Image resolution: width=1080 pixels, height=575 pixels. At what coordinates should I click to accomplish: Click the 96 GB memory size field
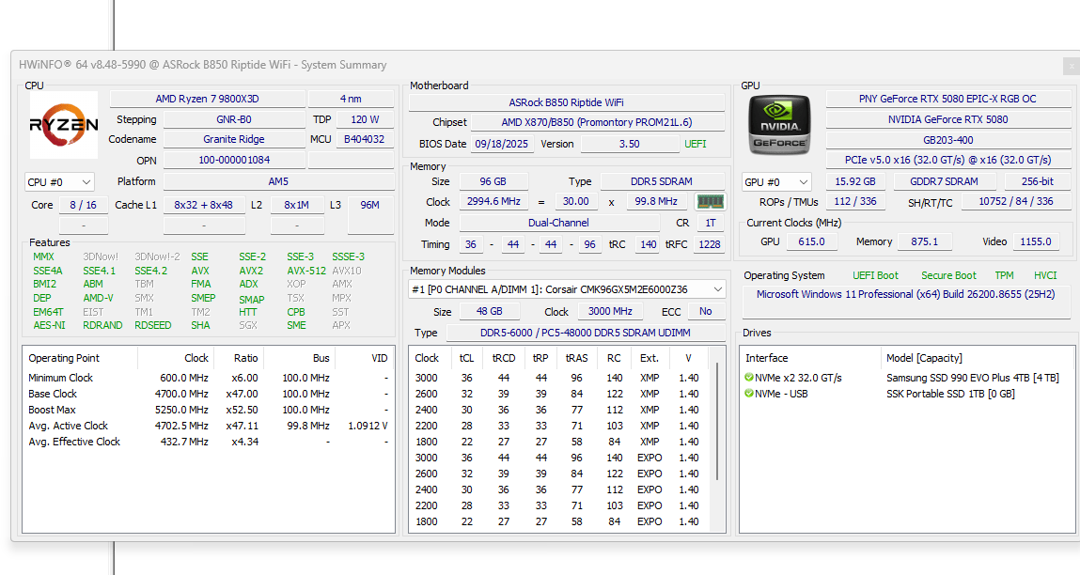(x=493, y=181)
